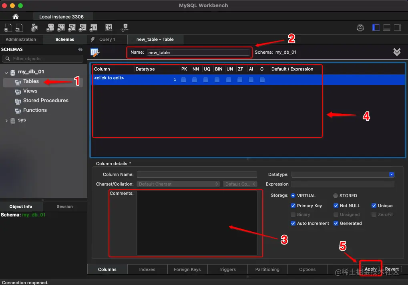Toggle PK checkbox in new column row

click(183, 80)
